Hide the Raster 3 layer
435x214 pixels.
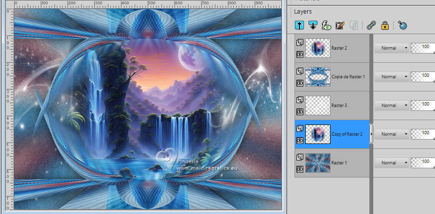299,111
